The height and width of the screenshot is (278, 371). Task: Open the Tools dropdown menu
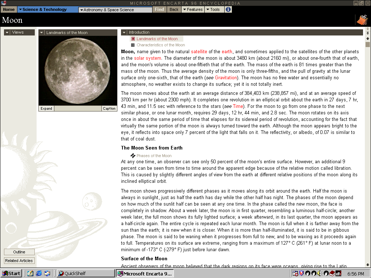point(214,9)
